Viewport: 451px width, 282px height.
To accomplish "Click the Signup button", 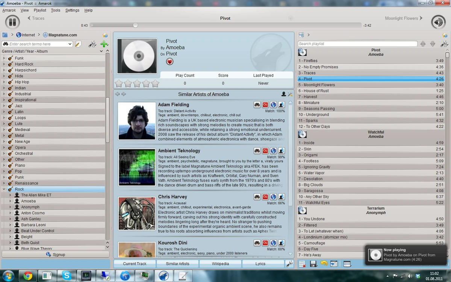I will coord(56,255).
